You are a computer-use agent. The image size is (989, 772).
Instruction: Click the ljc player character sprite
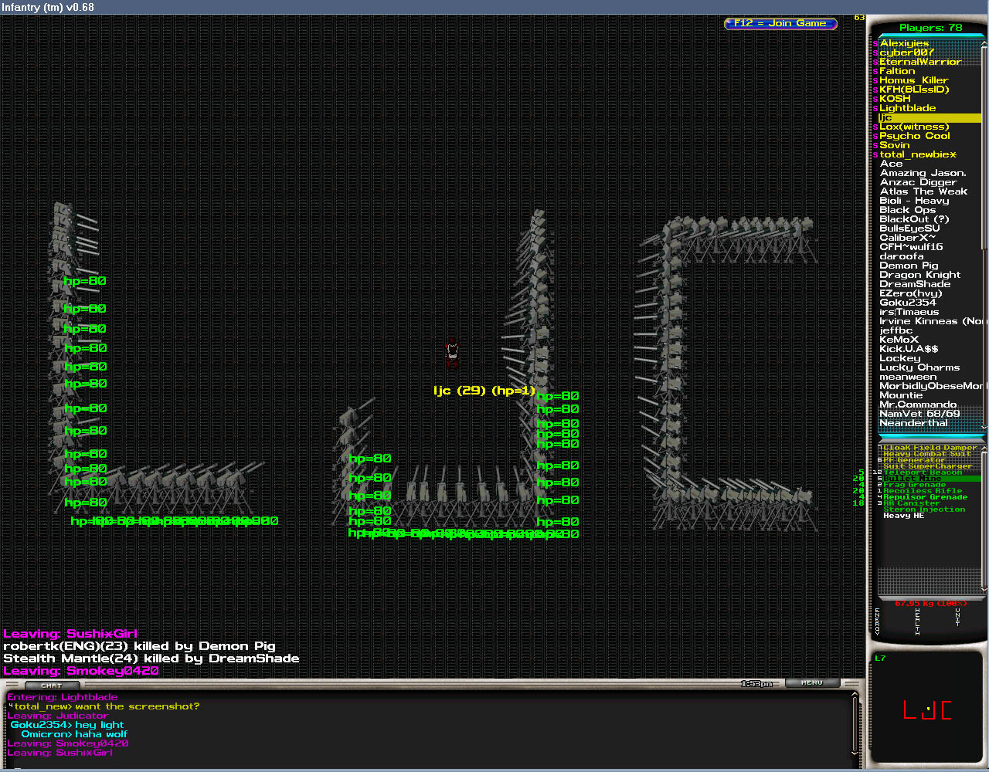[x=452, y=354]
